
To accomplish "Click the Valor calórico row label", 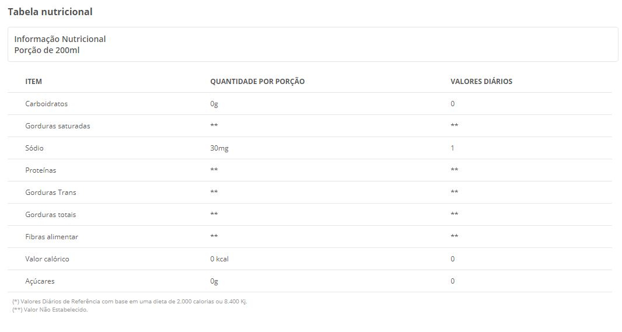I will pyautogui.click(x=47, y=259).
